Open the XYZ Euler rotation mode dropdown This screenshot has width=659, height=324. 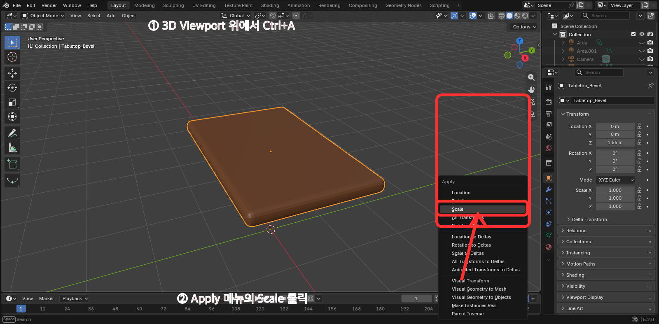(x=616, y=180)
